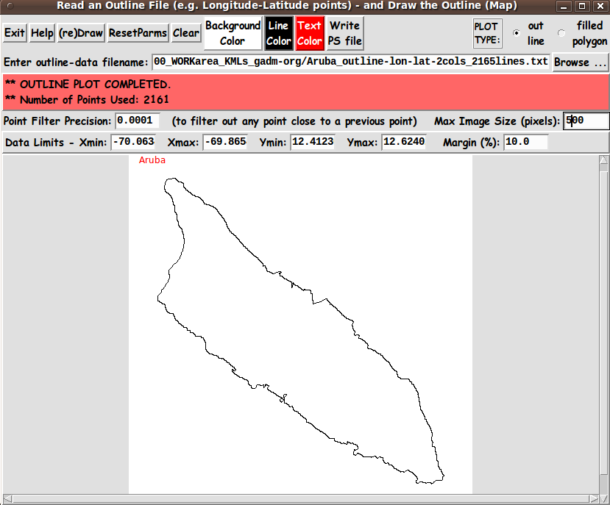Click the vertical scrollbar up arrow
610x505 pixels.
[604, 160]
